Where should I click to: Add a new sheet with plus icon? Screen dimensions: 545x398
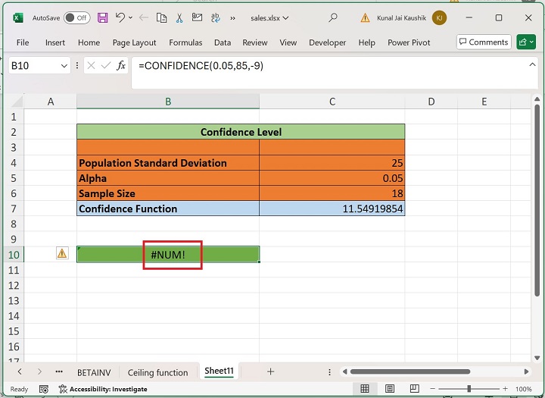270,371
